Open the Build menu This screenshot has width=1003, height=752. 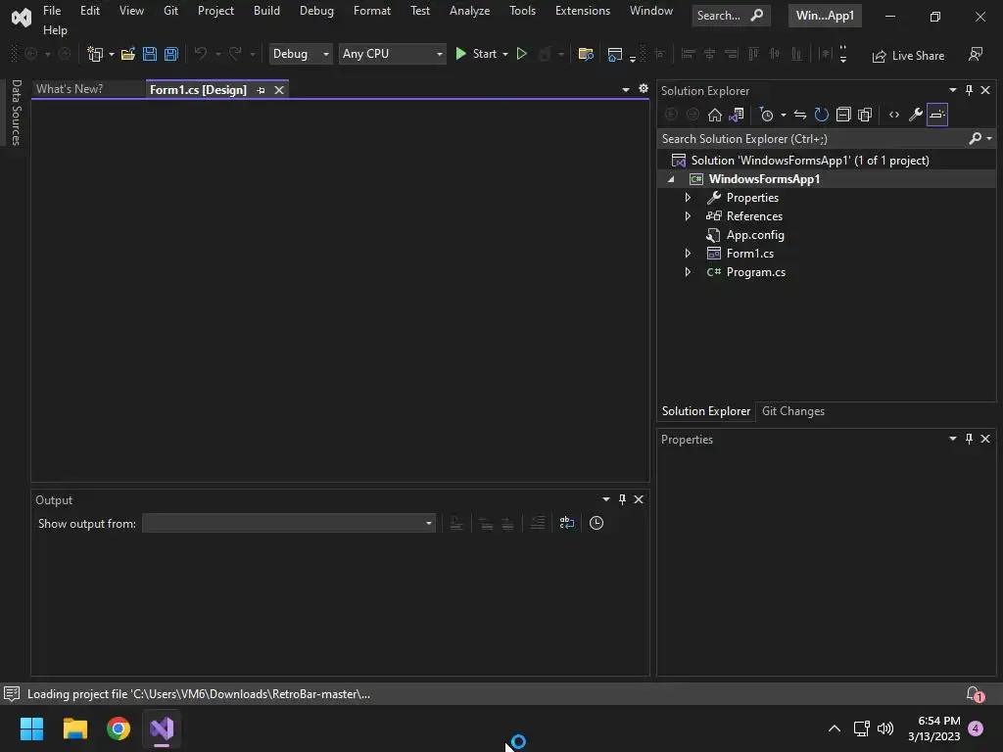[266, 11]
